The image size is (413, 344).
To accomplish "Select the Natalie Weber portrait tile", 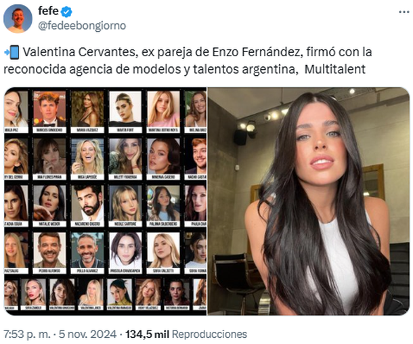I will [49, 206].
